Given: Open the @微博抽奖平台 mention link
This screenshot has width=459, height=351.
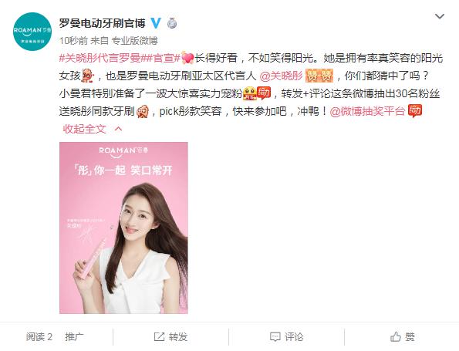Looking at the screenshot, I should (x=368, y=111).
